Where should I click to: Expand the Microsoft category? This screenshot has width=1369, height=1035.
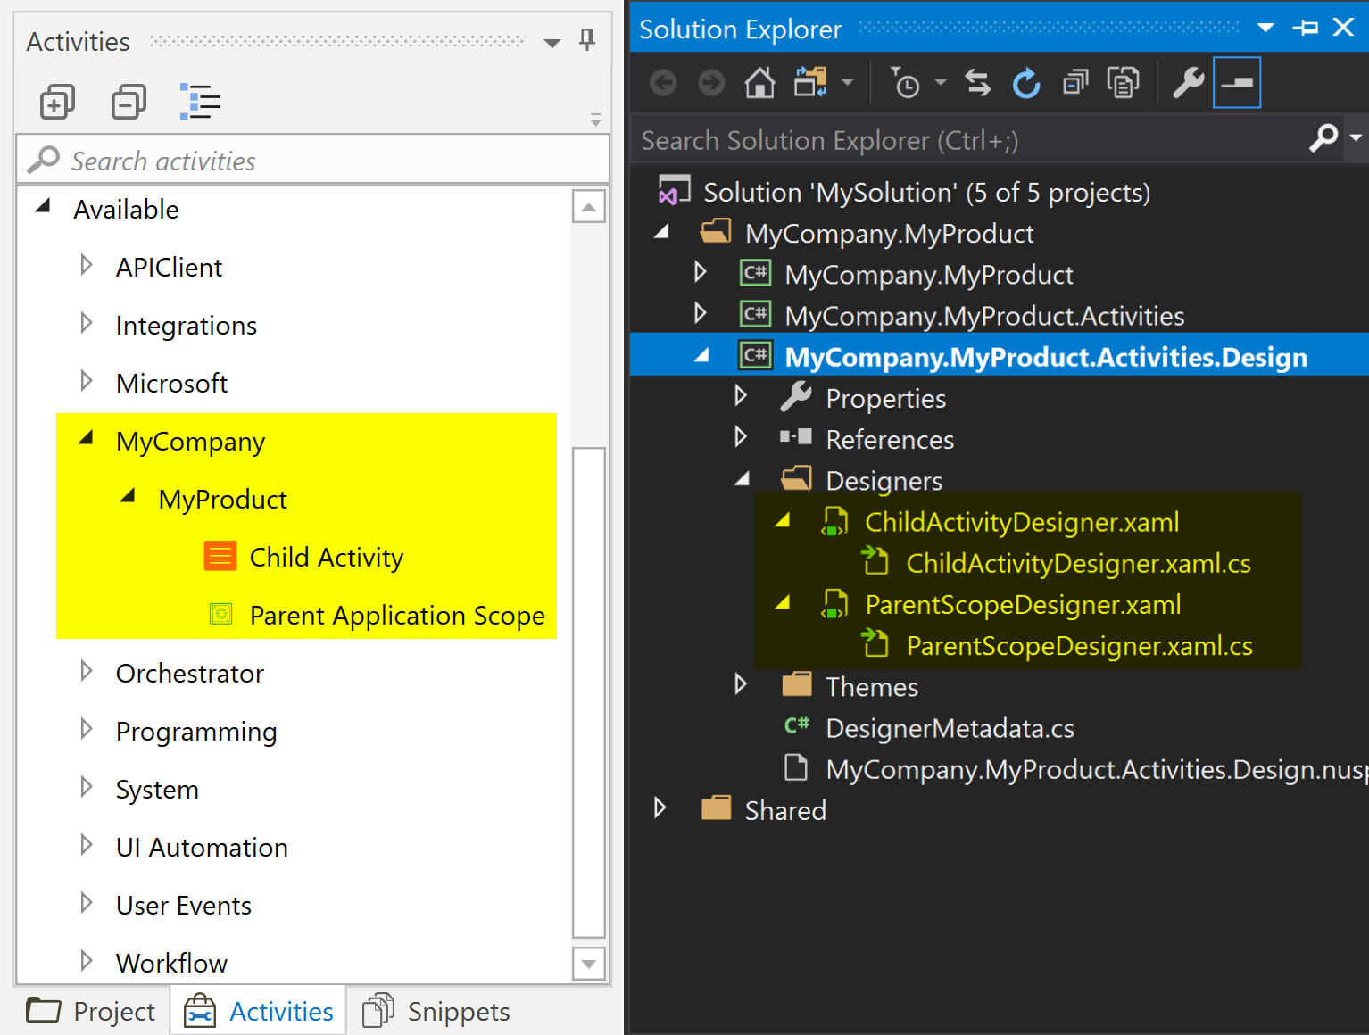86,381
